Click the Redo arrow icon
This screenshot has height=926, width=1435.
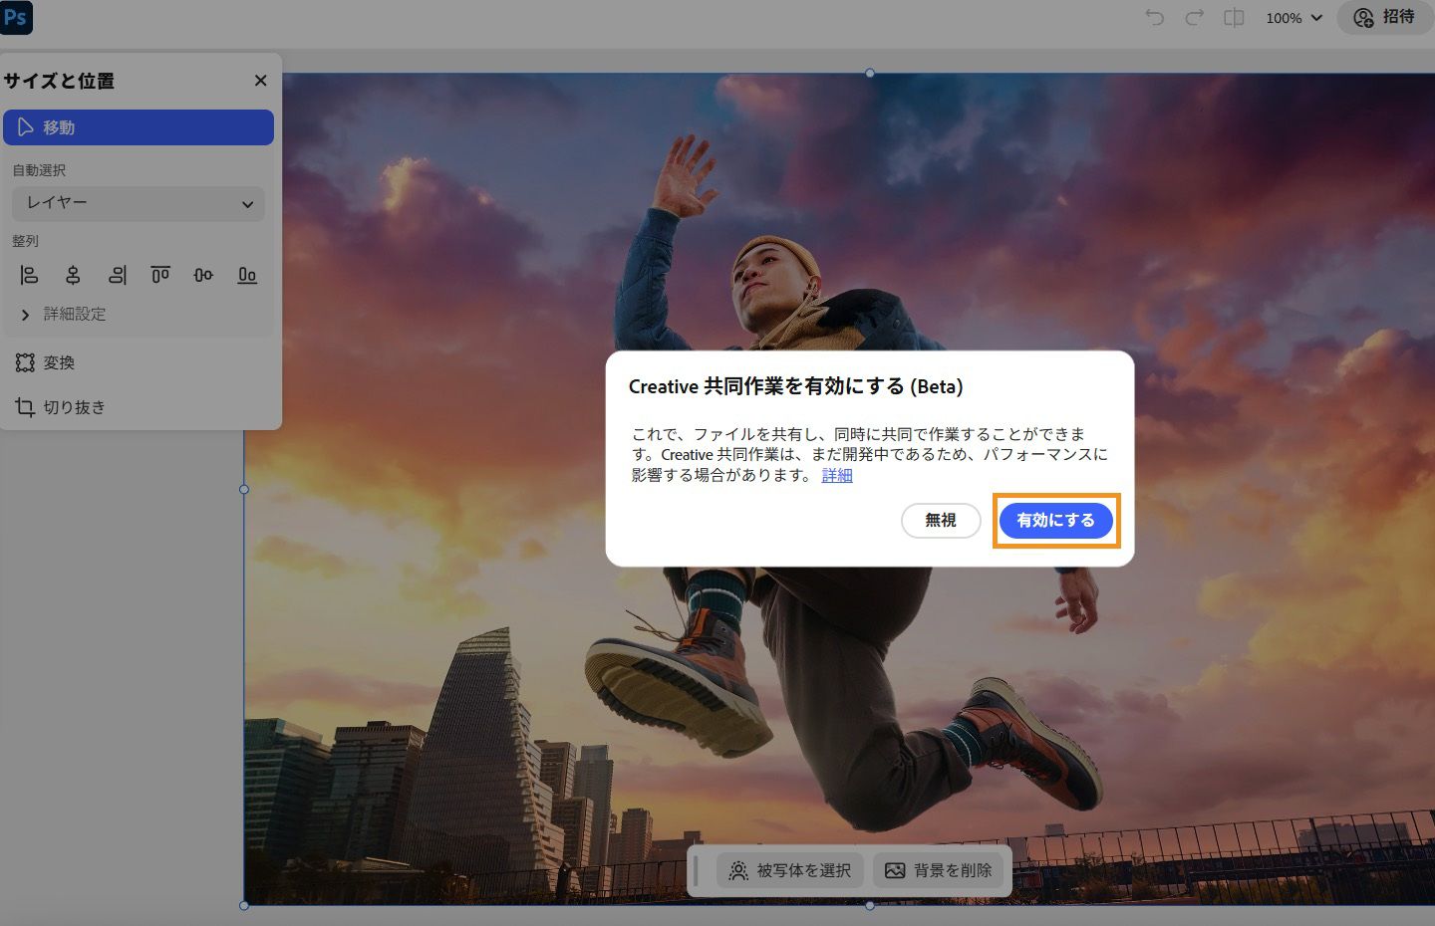tap(1194, 17)
